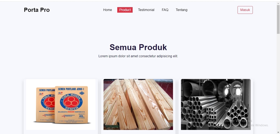The width and height of the screenshot is (280, 134).
Task: Open the FAQ navigation link
Action: (x=165, y=10)
